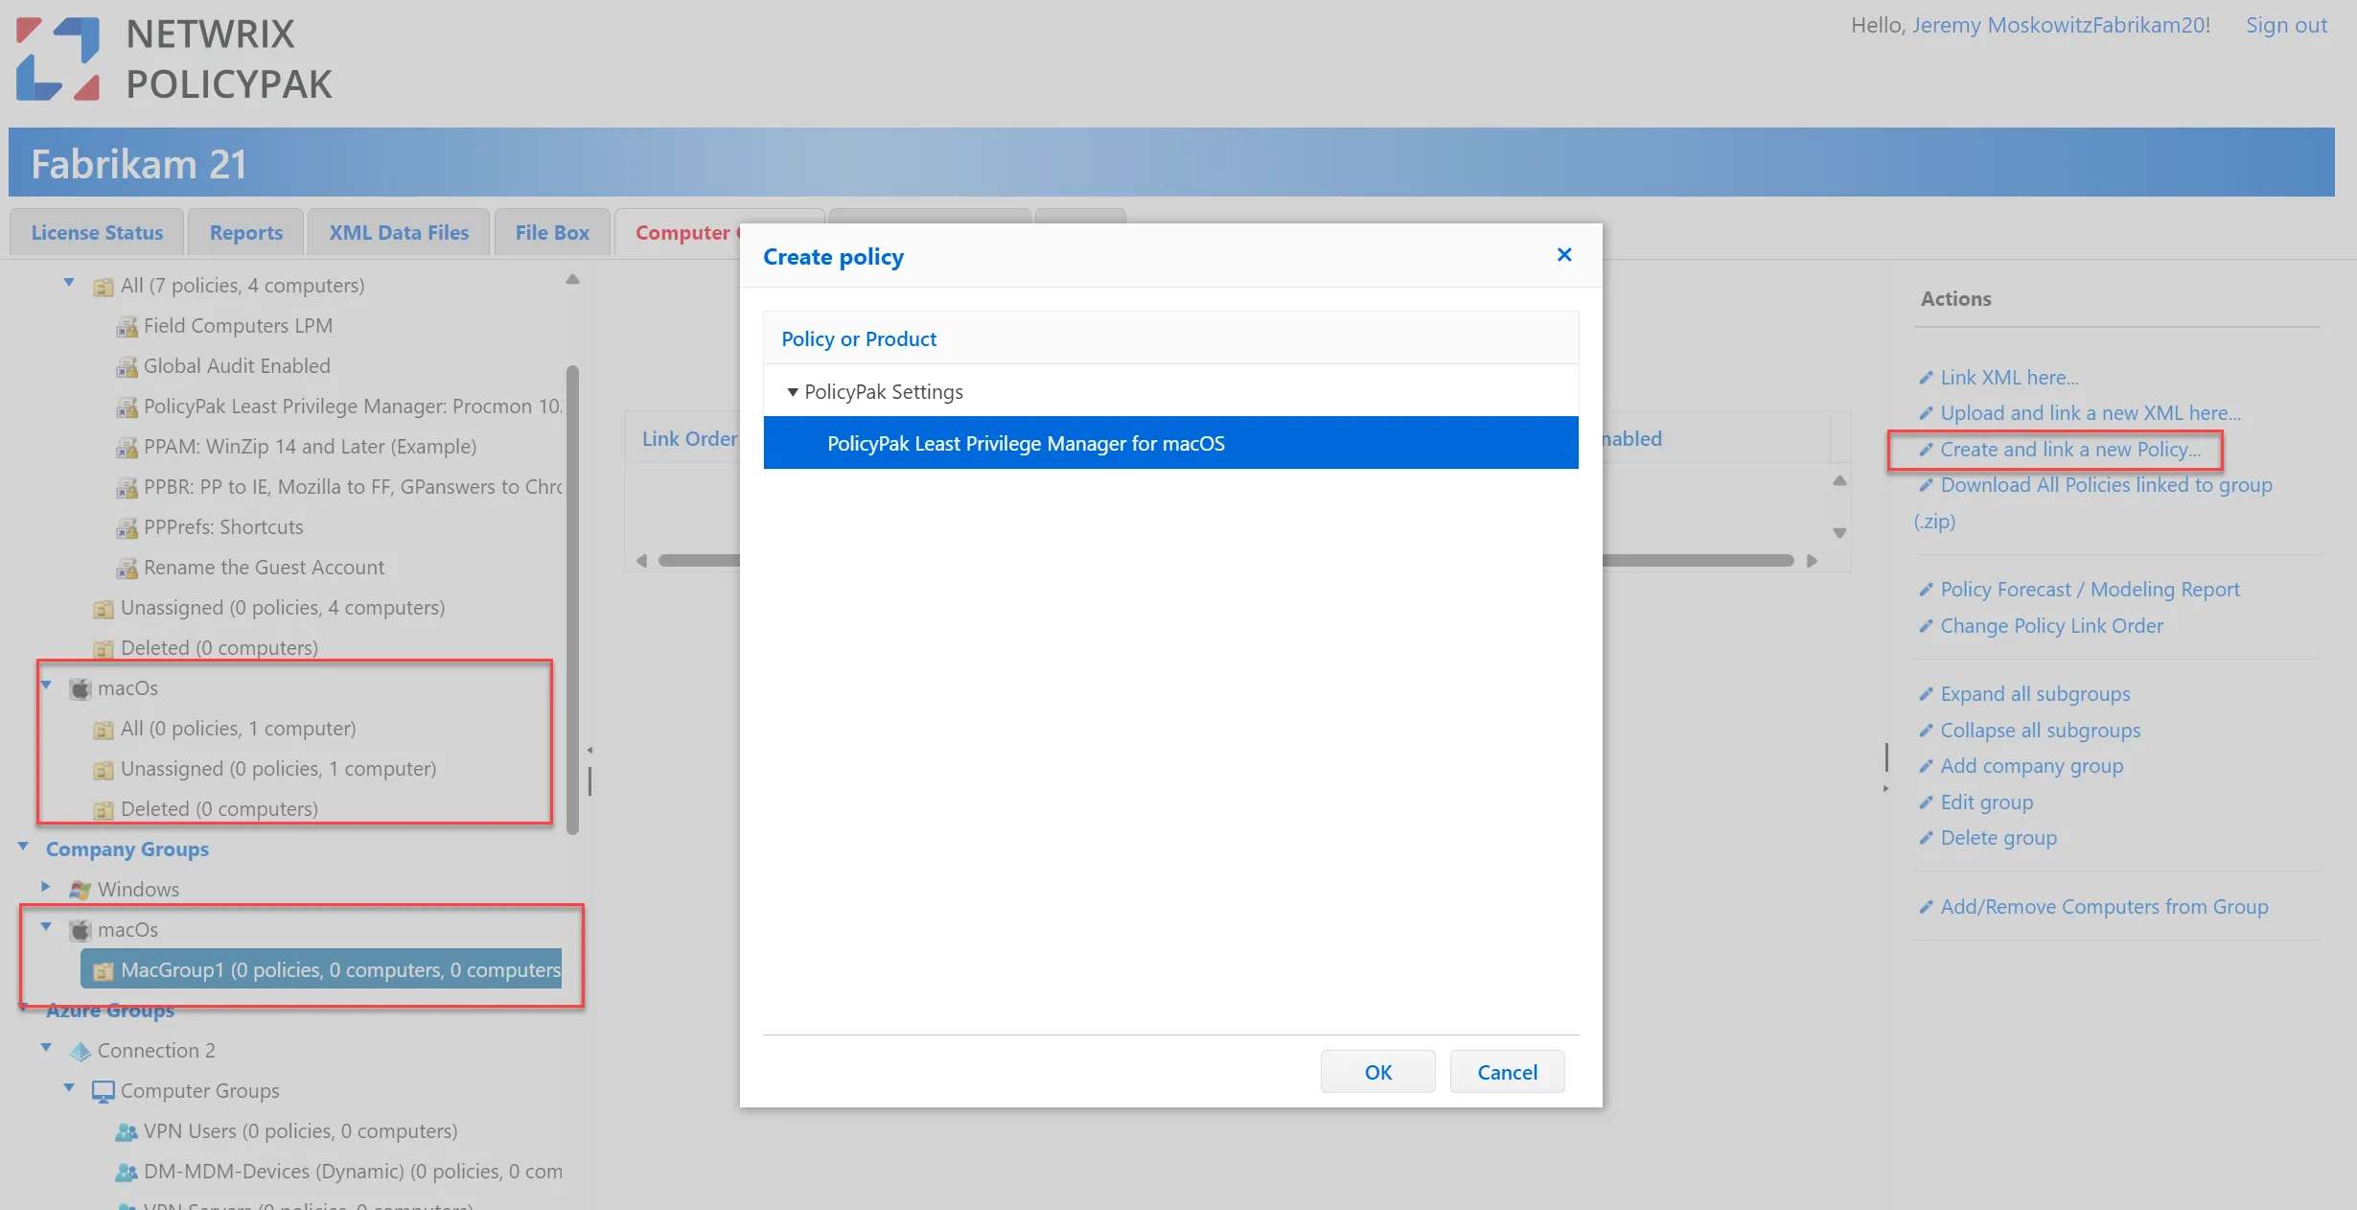Collapse the PolicyPak Settings section
2357x1210 pixels.
[793, 391]
